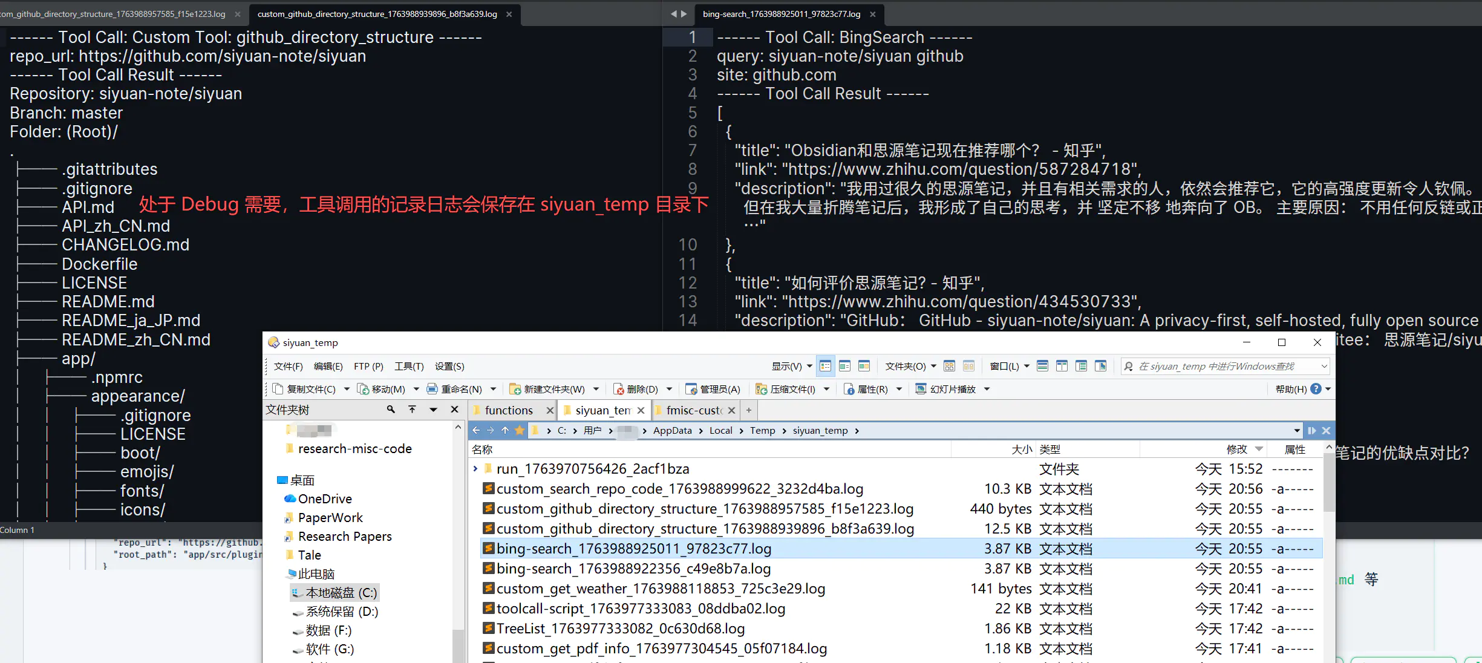Open the 工具(T) menu

coord(408,367)
